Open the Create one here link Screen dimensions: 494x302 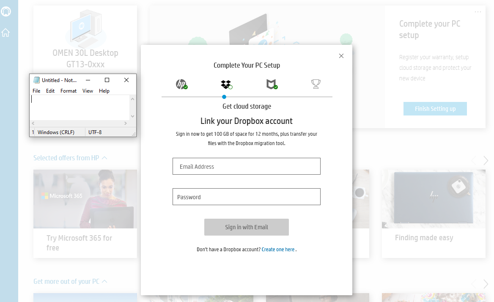pos(278,250)
